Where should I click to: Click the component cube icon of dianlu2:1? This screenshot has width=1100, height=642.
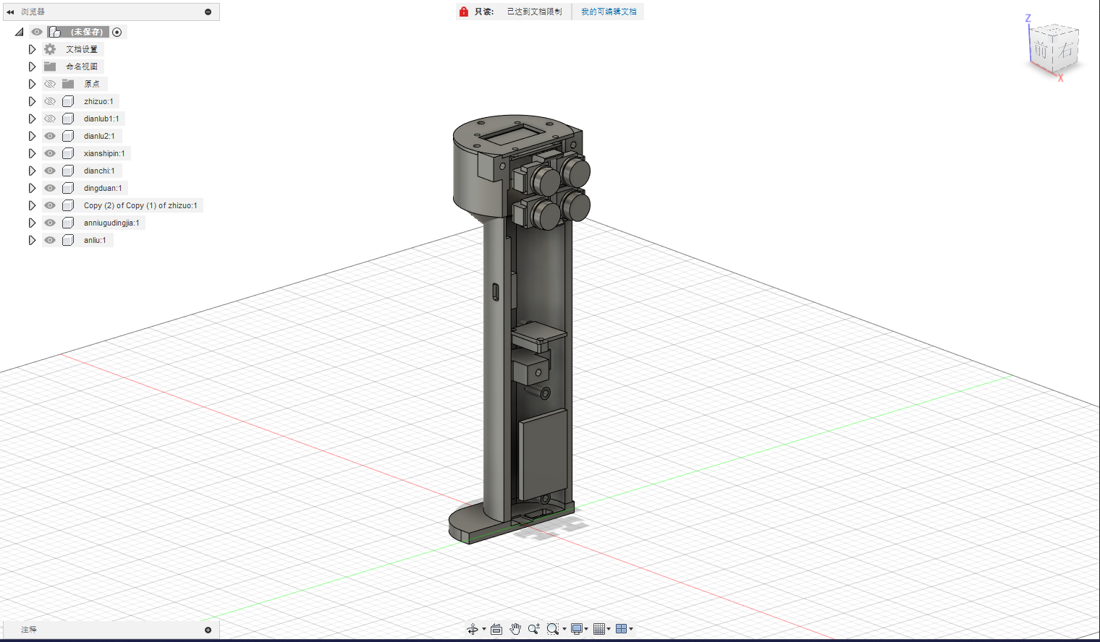point(68,136)
